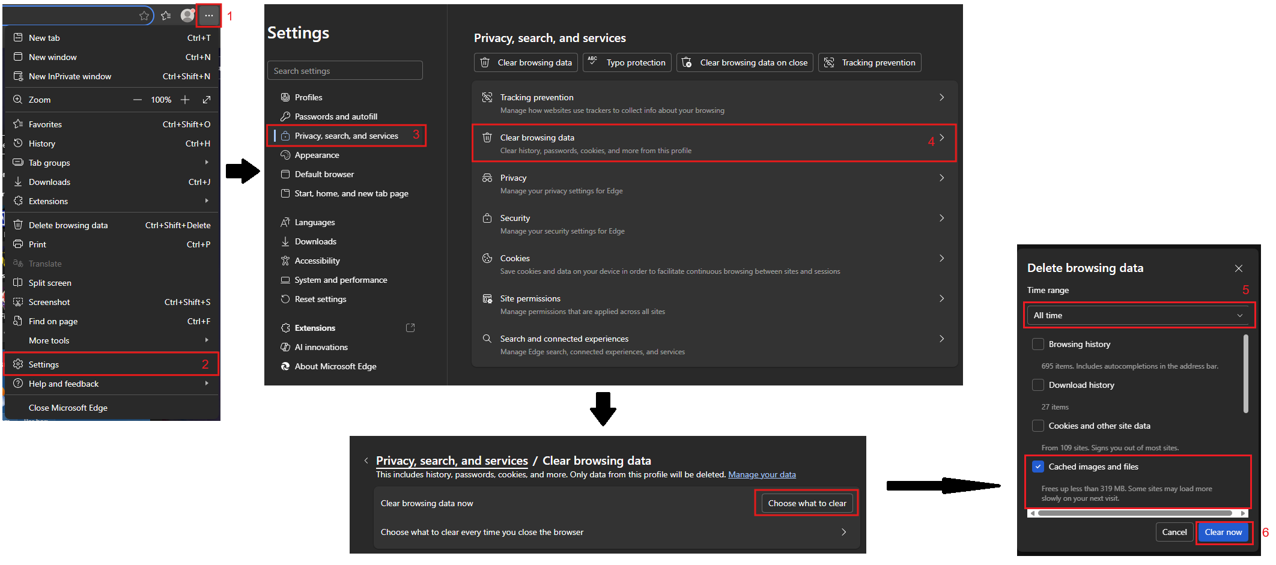The height and width of the screenshot is (565, 1276).
Task: Click the profile avatar icon in toolbar
Action: coord(187,16)
